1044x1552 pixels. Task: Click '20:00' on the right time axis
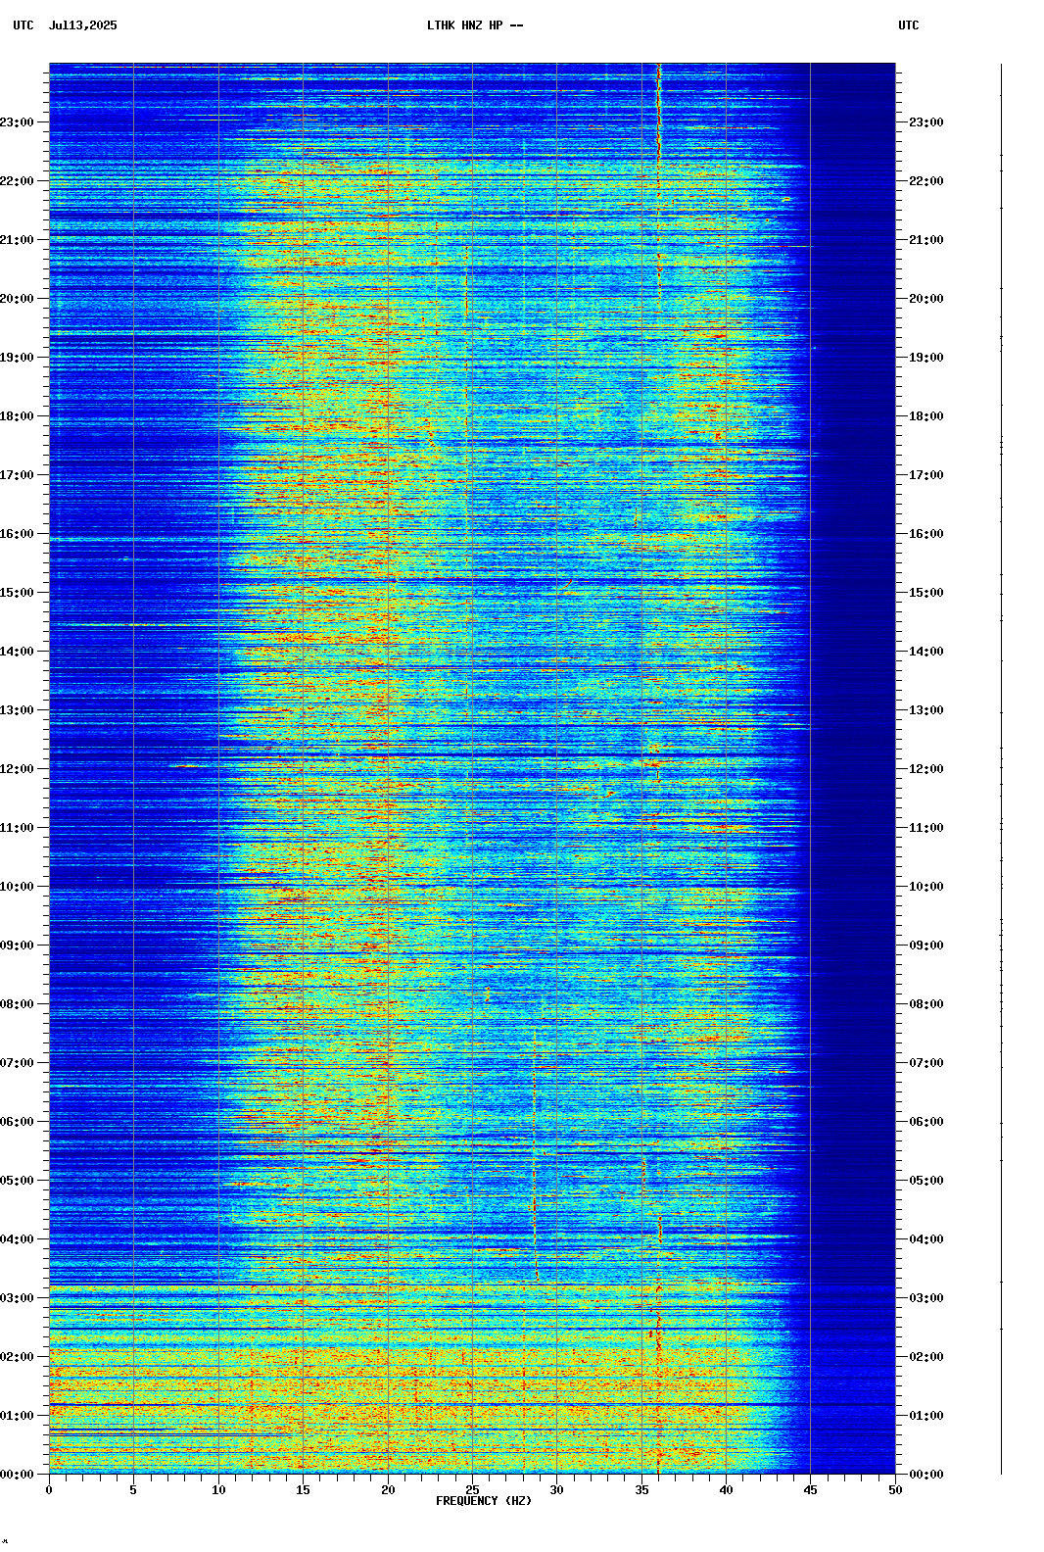tap(926, 299)
